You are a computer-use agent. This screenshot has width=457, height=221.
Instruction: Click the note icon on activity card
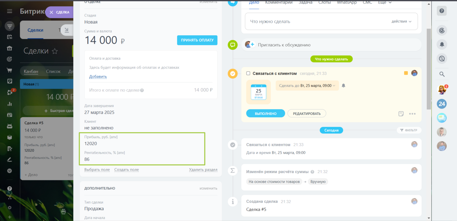point(401,114)
